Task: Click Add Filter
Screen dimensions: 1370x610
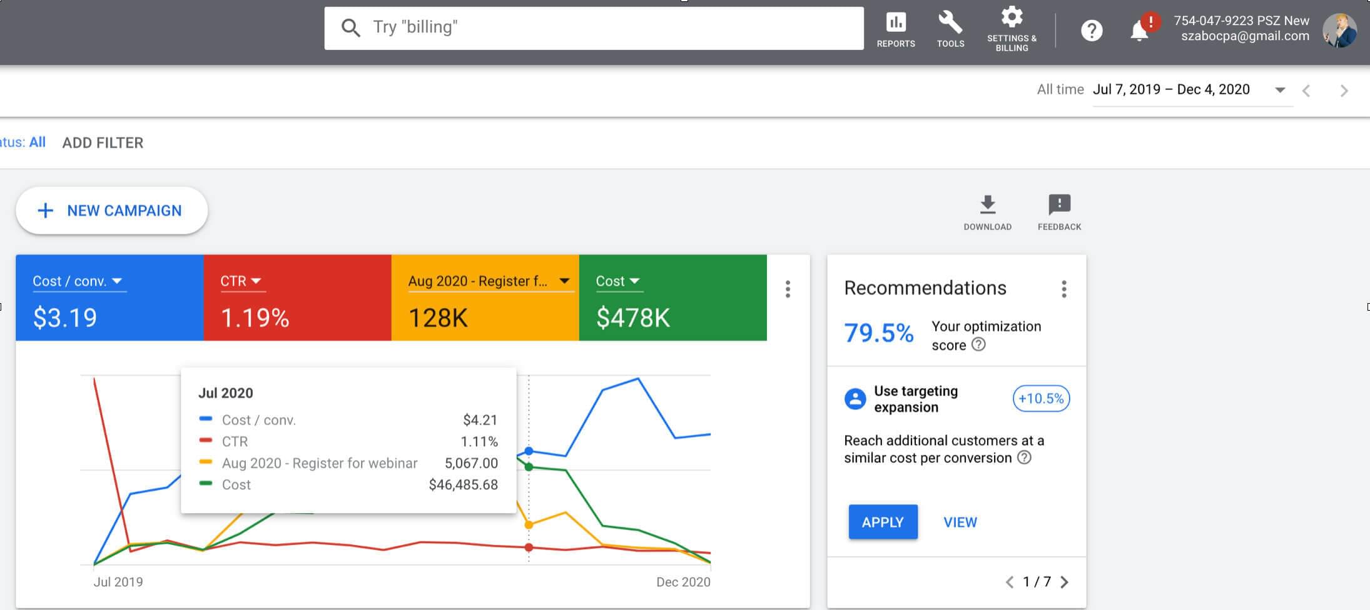Action: (x=103, y=143)
